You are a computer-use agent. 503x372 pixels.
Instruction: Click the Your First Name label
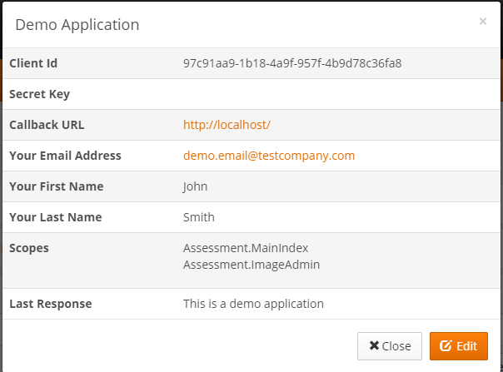click(x=57, y=186)
